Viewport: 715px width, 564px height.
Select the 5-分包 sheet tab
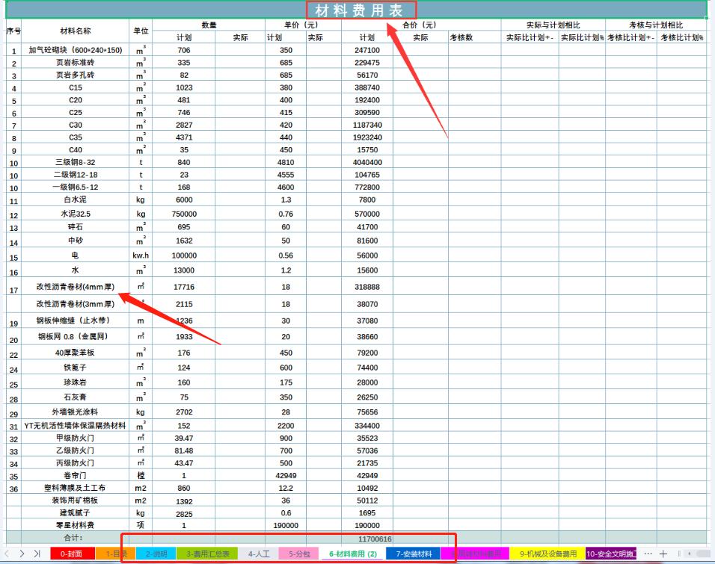coord(300,554)
